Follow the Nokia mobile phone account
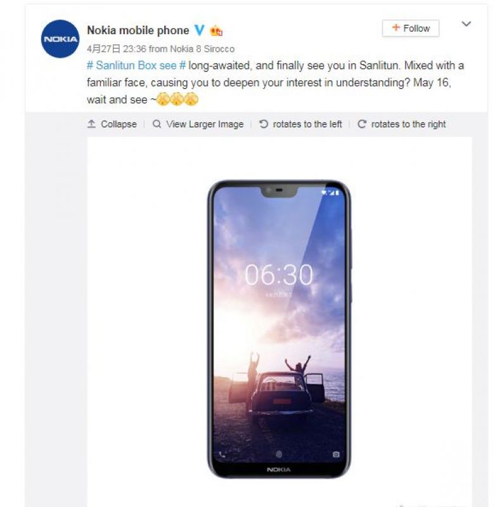Viewport: 495px width, 507px height. 411,28
